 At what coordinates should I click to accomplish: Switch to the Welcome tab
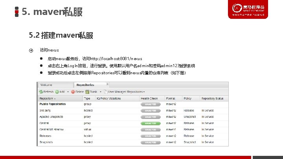pos(55,85)
